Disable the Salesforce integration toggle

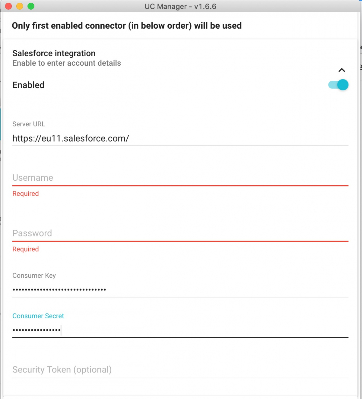click(338, 85)
